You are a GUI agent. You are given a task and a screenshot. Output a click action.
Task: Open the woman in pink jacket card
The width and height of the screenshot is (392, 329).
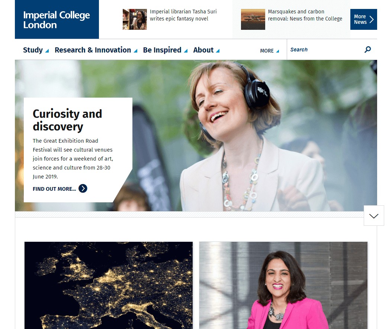[283, 285]
